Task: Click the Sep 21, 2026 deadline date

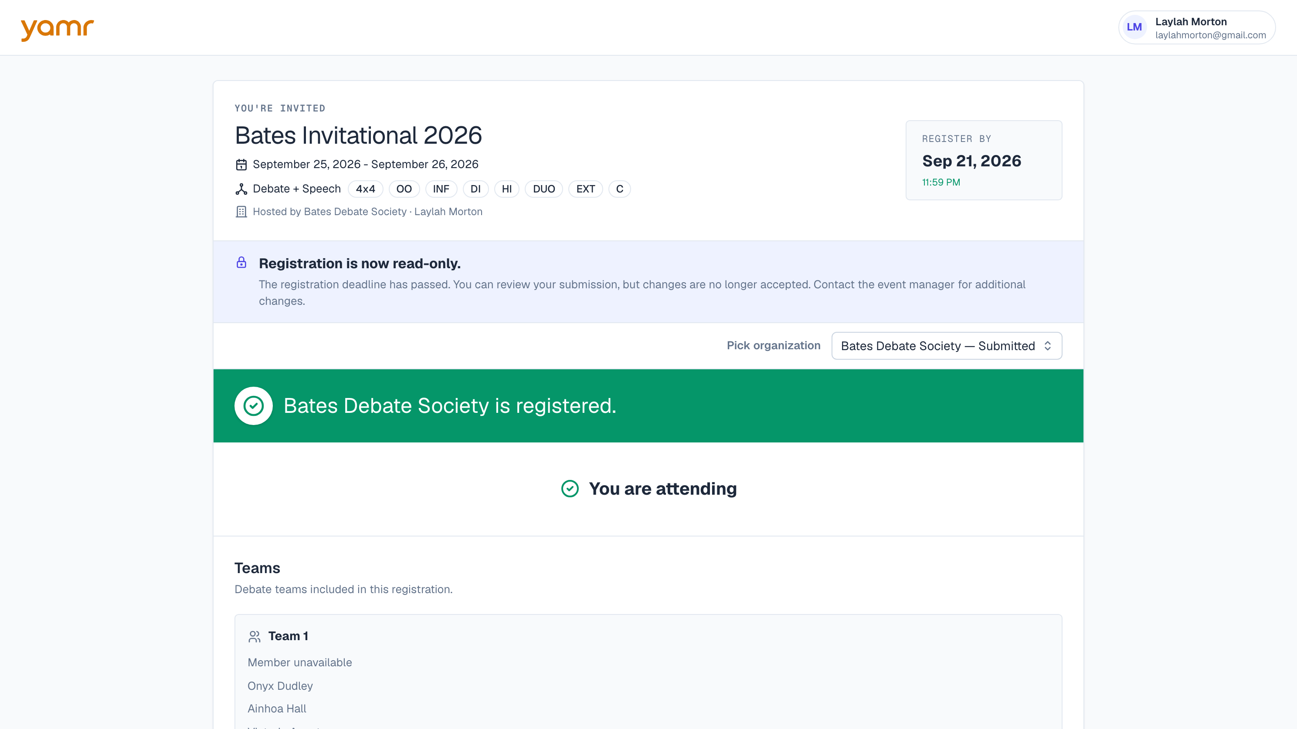Action: pos(971,161)
